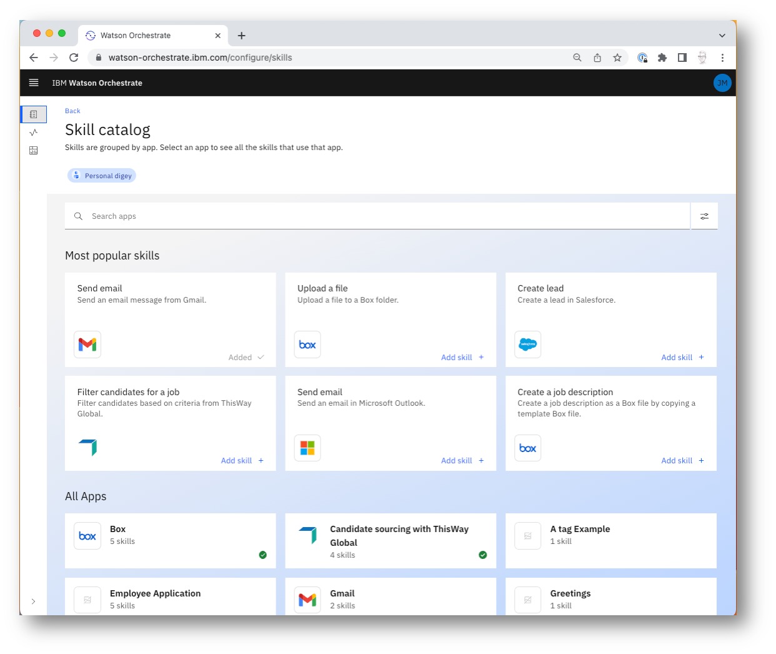
Task: Open the third sidebar dashboard icon
Action: coord(34,150)
